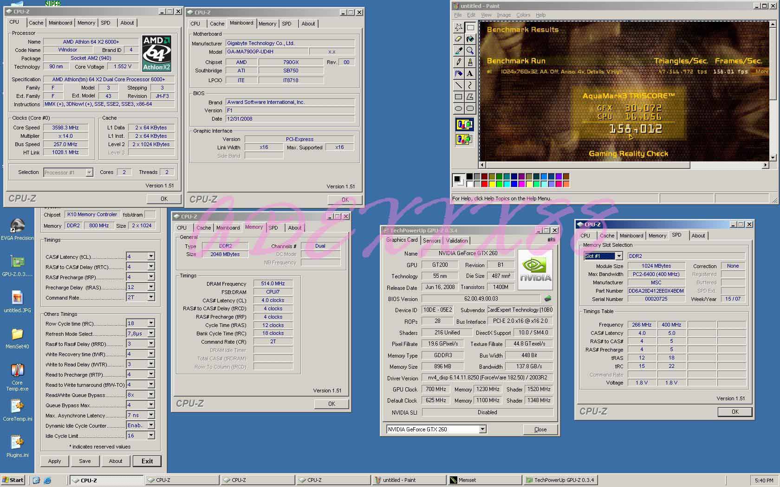
Task: Open the Refresh Mode Select dropdown
Action: pos(151,333)
